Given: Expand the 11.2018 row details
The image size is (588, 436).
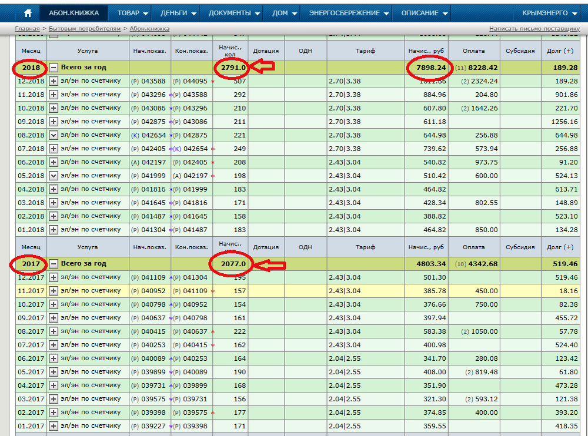Looking at the screenshot, I should coord(54,95).
